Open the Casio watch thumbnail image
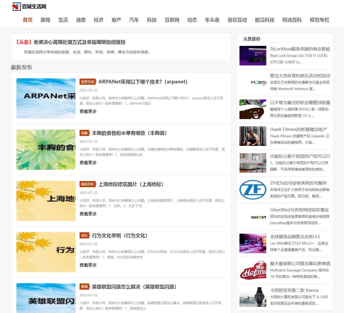The image size is (344, 313). (x=253, y=297)
